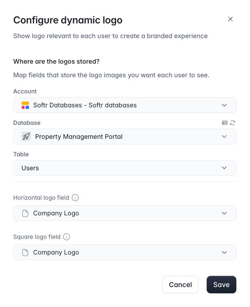Expand the Table dropdown chevron
Image resolution: width=250 pixels, height=307 pixels.
(x=224, y=168)
